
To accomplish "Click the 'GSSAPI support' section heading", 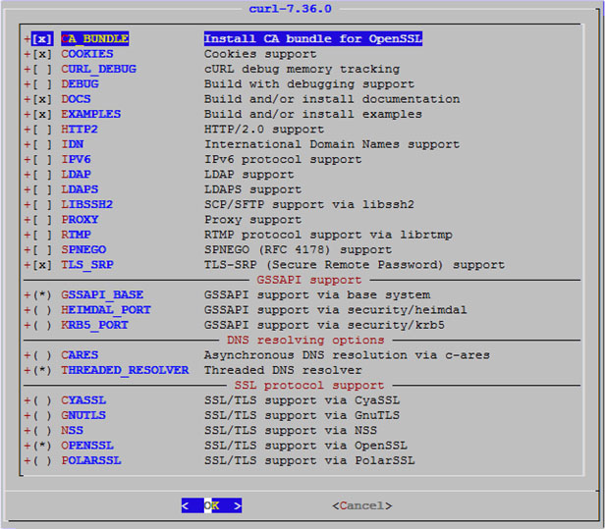I will [309, 280].
